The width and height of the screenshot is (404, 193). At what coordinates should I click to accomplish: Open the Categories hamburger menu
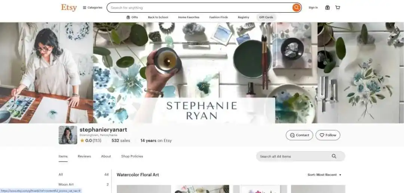92,7
